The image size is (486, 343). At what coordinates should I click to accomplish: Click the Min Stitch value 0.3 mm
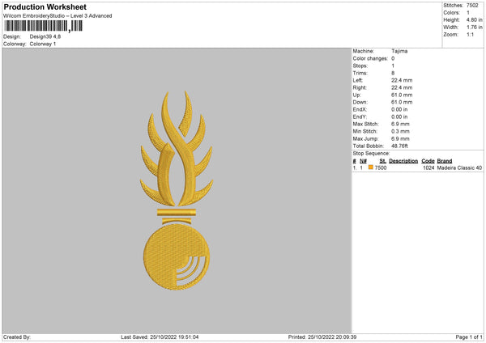click(400, 131)
